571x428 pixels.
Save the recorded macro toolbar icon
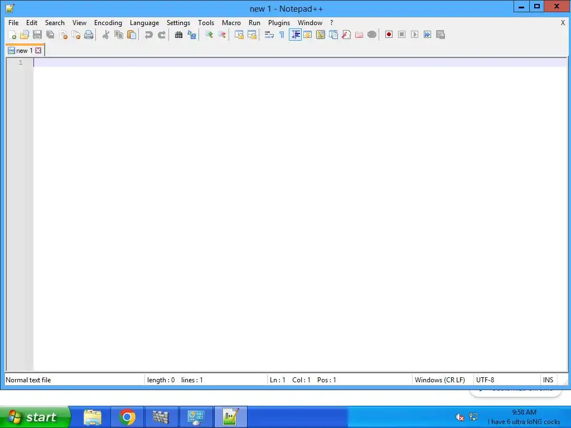point(441,35)
